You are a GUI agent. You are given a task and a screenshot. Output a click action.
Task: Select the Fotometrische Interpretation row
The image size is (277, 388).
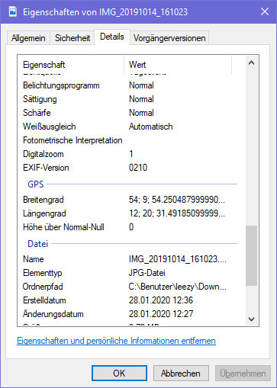[x=130, y=140]
